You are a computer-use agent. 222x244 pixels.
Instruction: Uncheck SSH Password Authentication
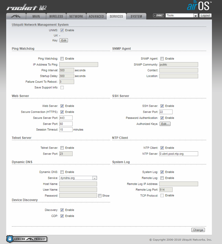tap(162, 118)
